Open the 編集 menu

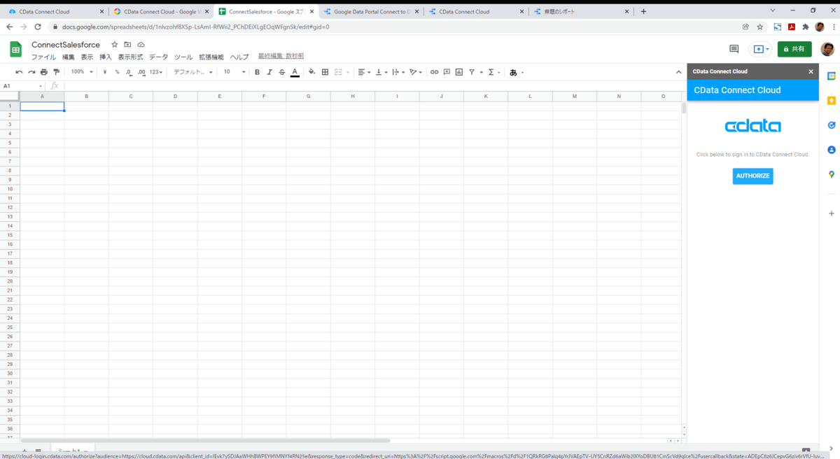[69, 57]
